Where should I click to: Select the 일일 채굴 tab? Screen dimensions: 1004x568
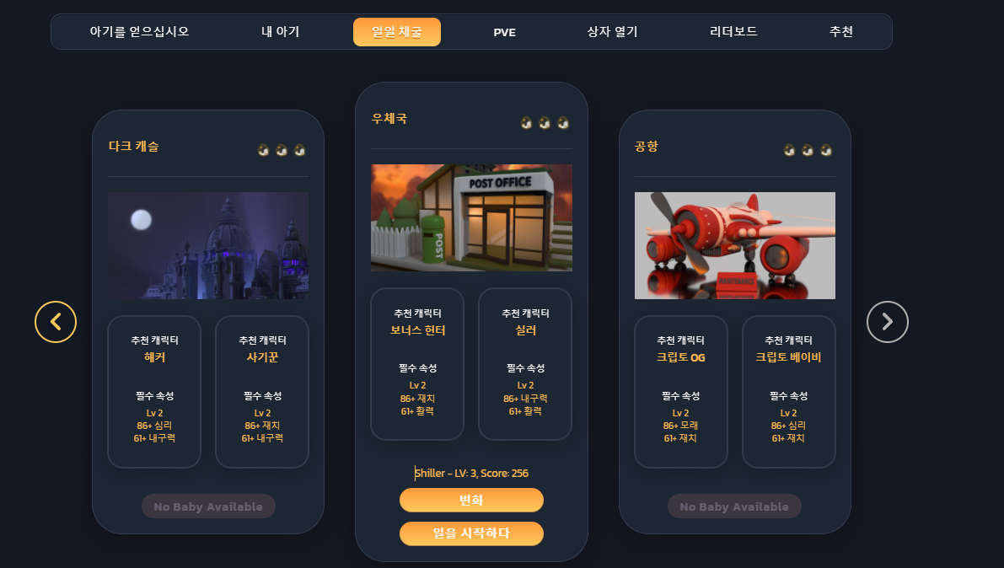397,32
